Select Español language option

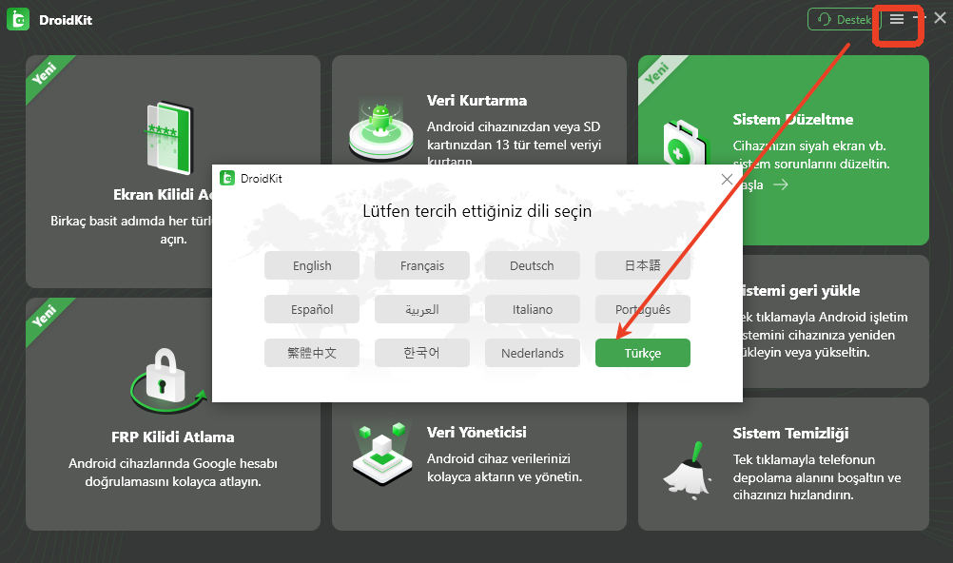312,309
